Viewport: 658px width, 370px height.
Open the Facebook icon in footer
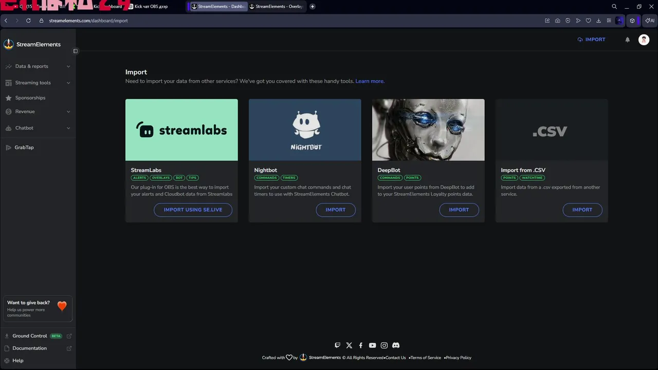coord(361,345)
